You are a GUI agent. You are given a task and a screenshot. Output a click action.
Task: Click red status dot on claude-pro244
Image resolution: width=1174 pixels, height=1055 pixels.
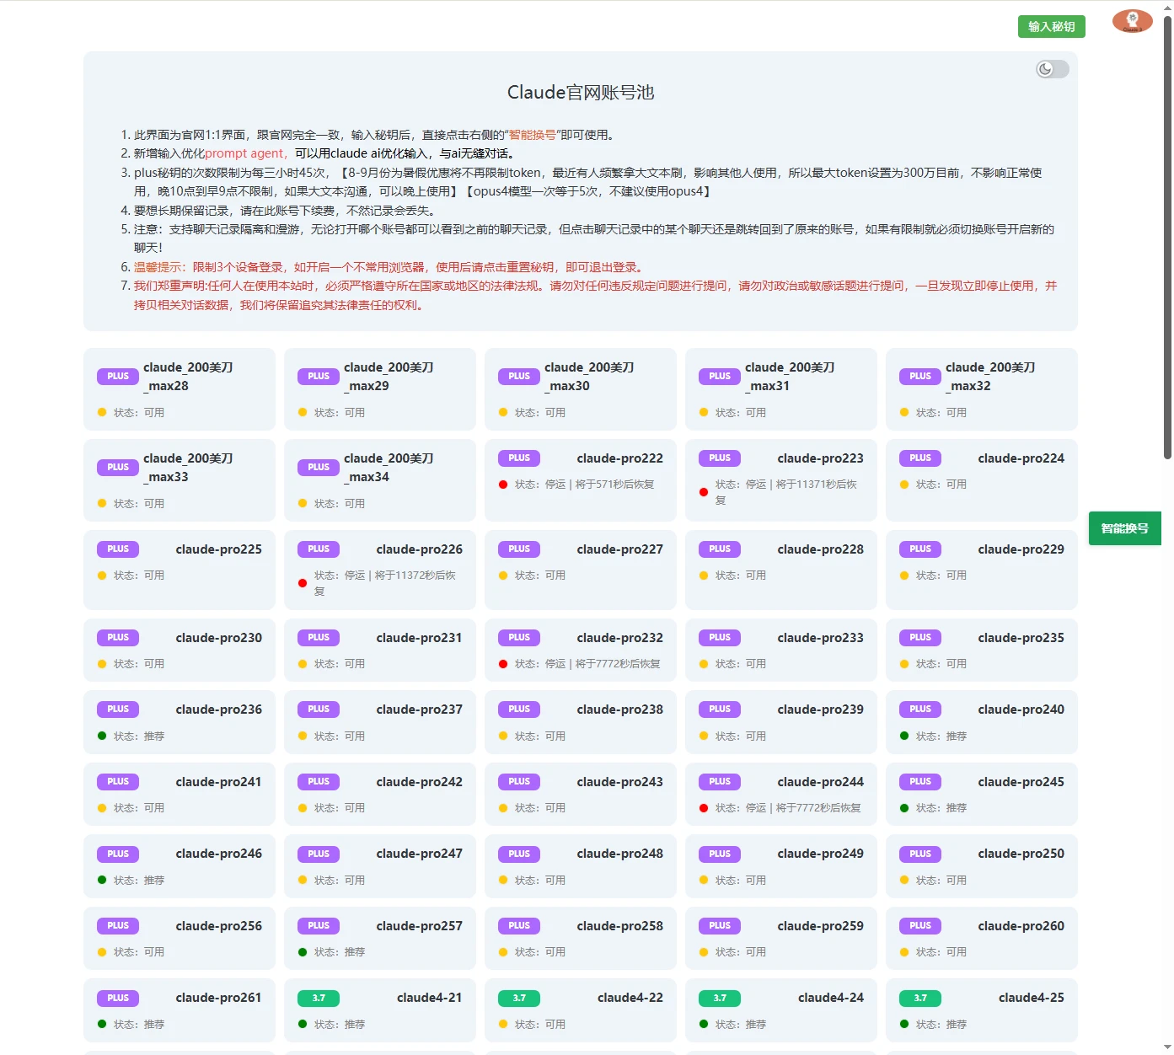click(704, 808)
